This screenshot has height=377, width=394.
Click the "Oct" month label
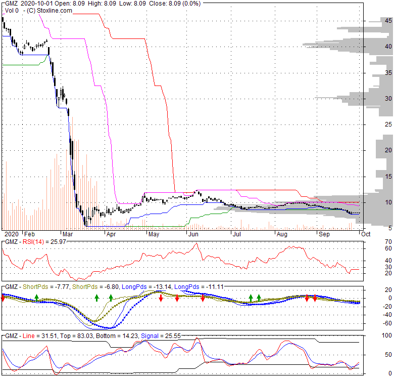(x=366, y=234)
